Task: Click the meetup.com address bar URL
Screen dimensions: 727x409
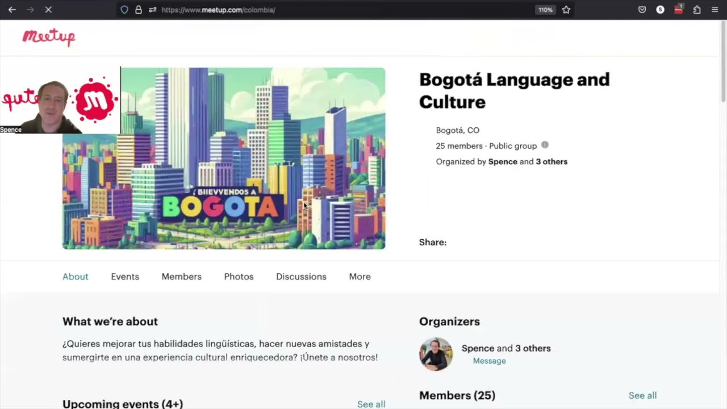Action: tap(219, 10)
